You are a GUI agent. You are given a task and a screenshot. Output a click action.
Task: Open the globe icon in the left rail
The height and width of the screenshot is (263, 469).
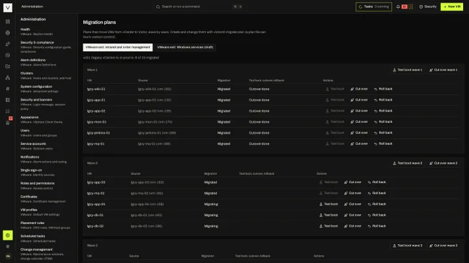[8, 33]
